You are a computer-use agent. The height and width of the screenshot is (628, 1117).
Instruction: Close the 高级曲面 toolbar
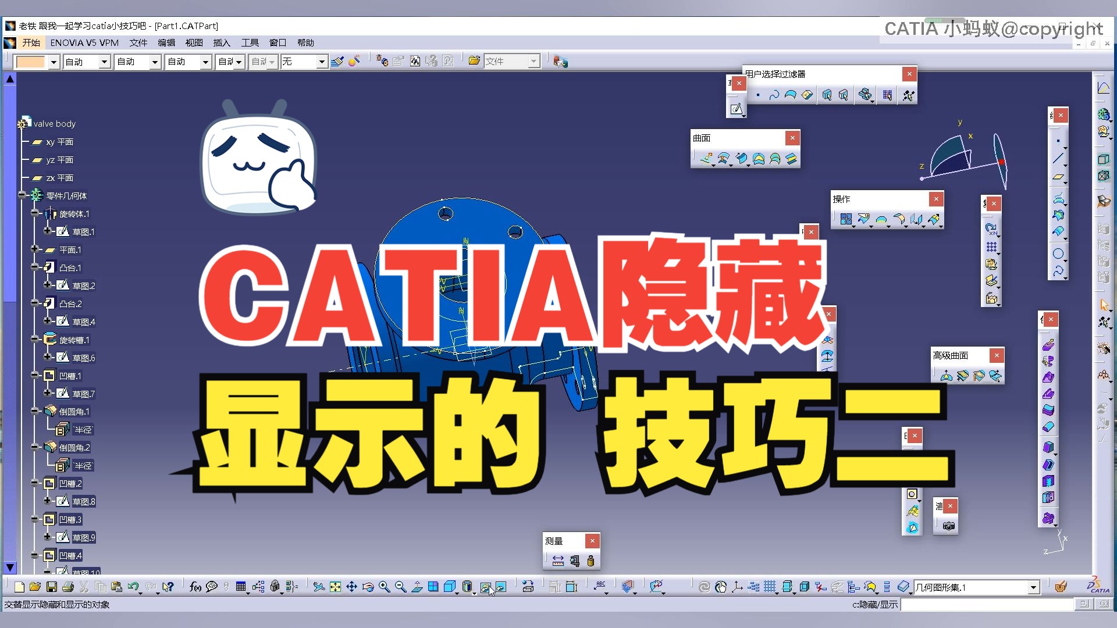(x=997, y=355)
